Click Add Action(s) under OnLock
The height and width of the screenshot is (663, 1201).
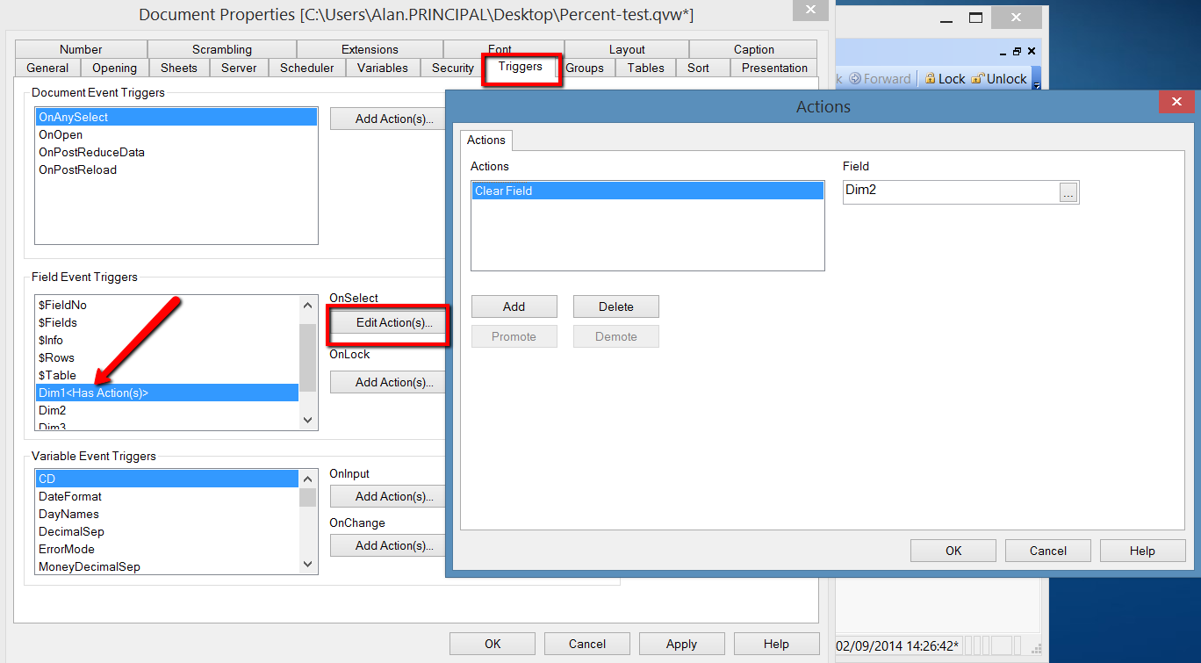tap(388, 383)
